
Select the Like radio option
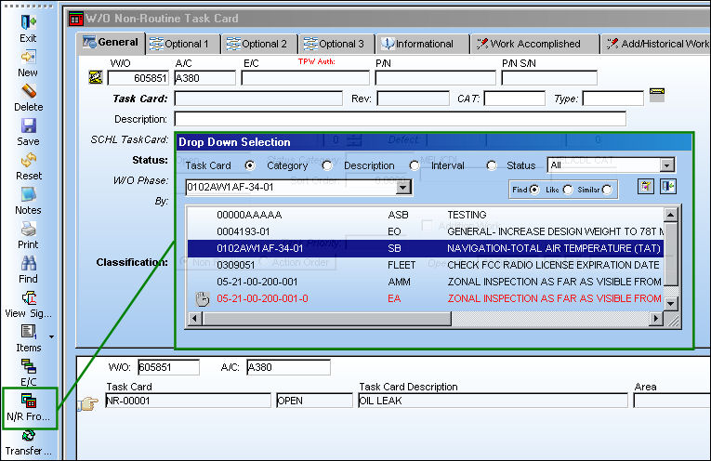[x=568, y=190]
